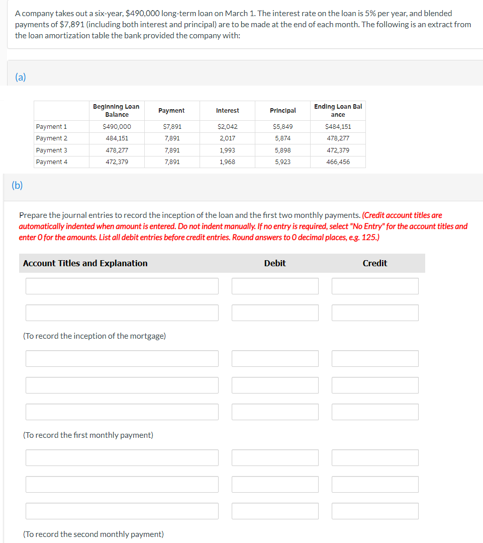
Task: Click third credit field for second monthly payment
Action: 375,511
